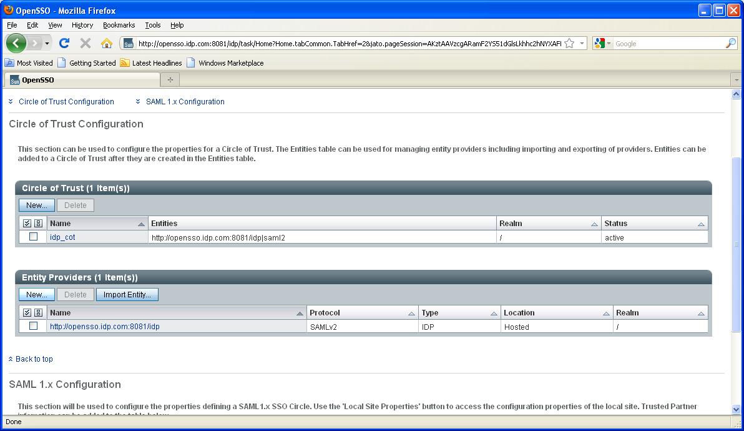Screen dimensions: 744x431
Task: Open the Most Visited bookmarks folder
Action: pos(29,62)
